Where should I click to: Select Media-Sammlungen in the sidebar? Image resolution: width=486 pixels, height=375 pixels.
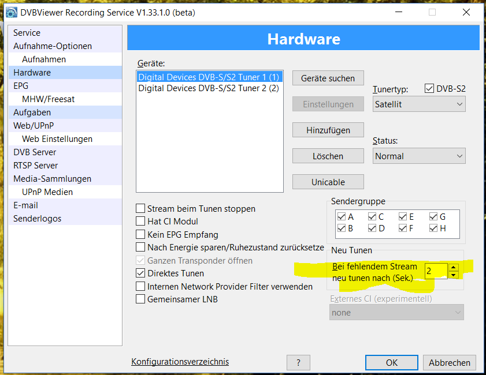pyautogui.click(x=65, y=179)
